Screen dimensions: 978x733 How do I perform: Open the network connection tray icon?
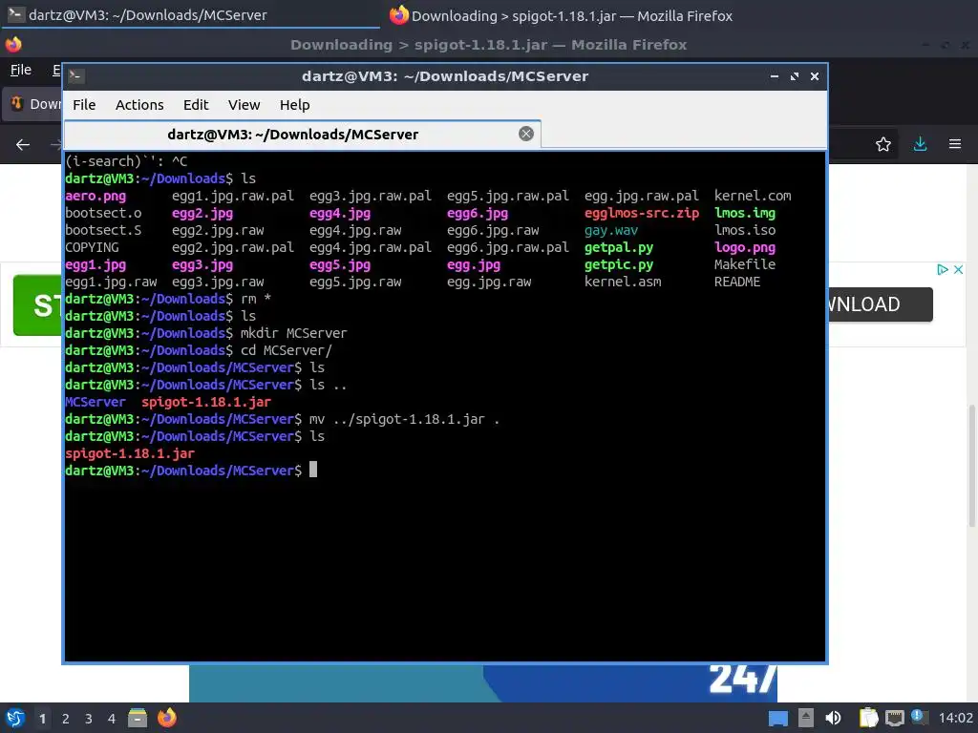[x=894, y=718]
